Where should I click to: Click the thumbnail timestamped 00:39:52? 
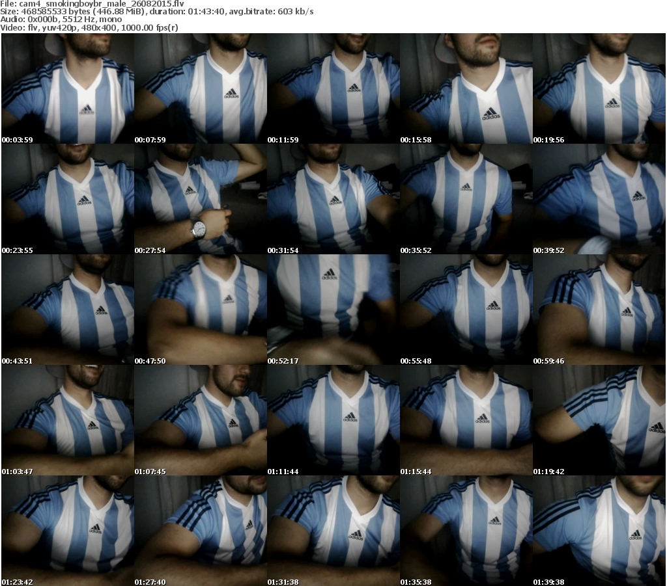click(x=599, y=199)
